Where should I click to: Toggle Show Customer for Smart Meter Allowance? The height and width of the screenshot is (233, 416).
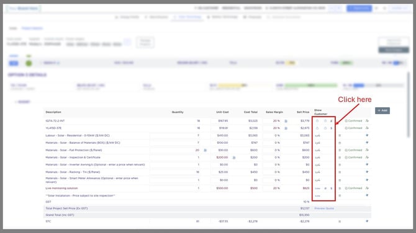click(x=317, y=180)
